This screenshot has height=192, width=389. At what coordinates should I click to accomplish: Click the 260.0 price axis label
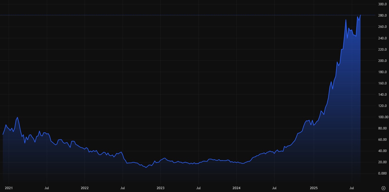pos(382,27)
